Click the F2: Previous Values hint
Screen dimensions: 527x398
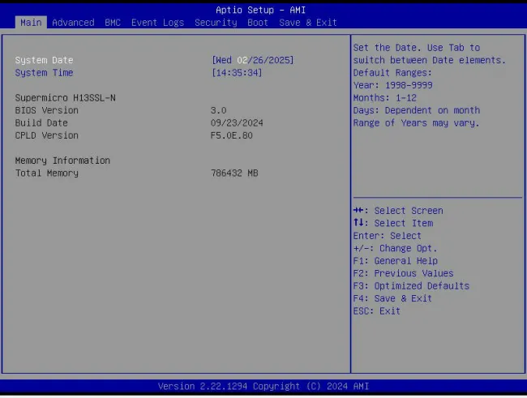point(403,274)
